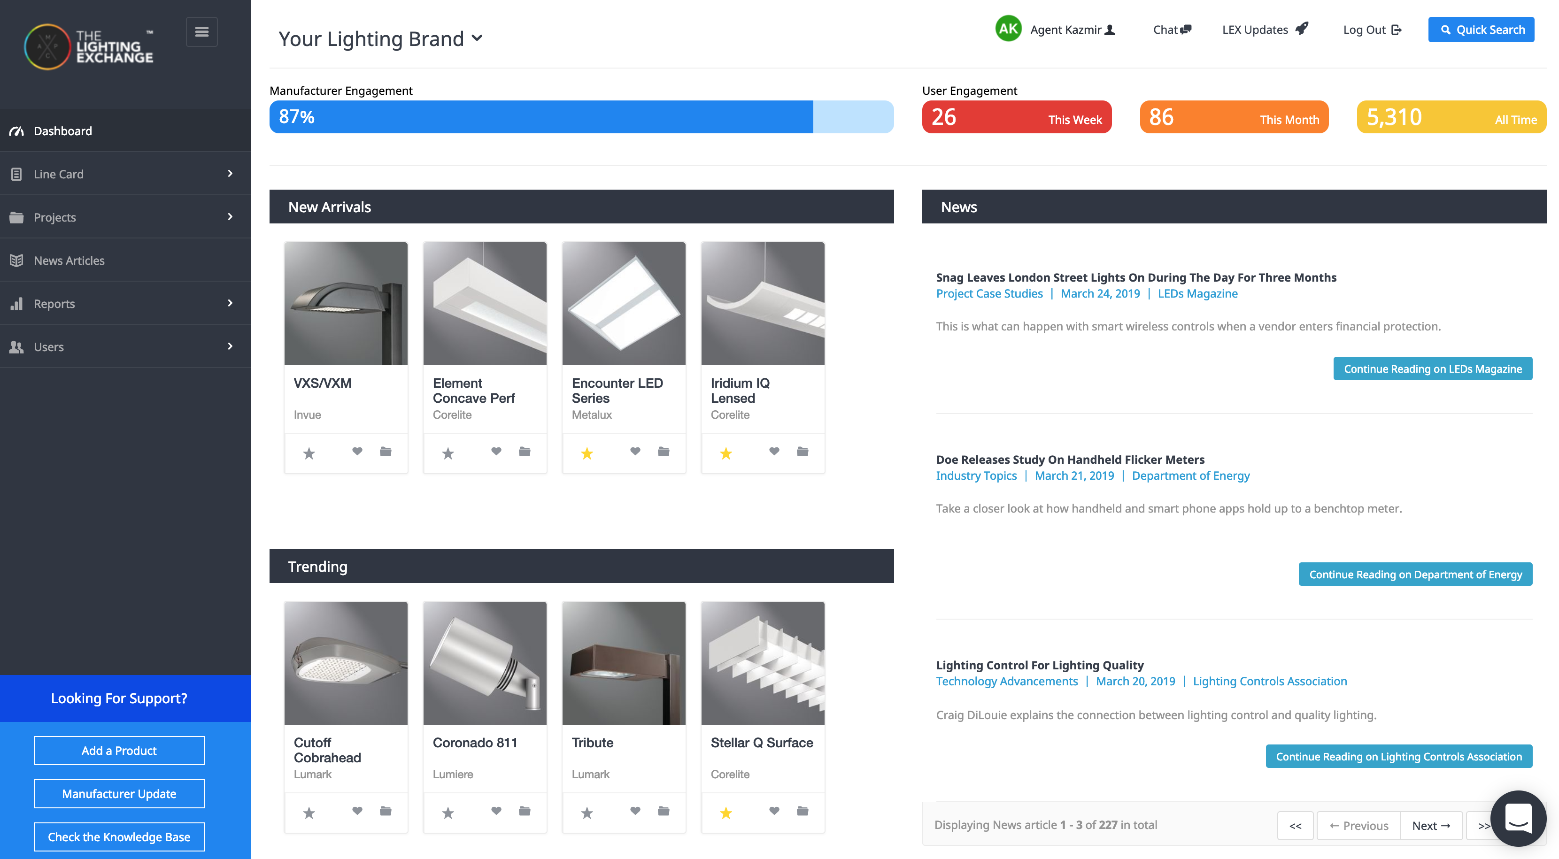The image size is (1559, 859).
Task: Click heart icon on Iridium IQ Lensed
Action: coord(774,451)
